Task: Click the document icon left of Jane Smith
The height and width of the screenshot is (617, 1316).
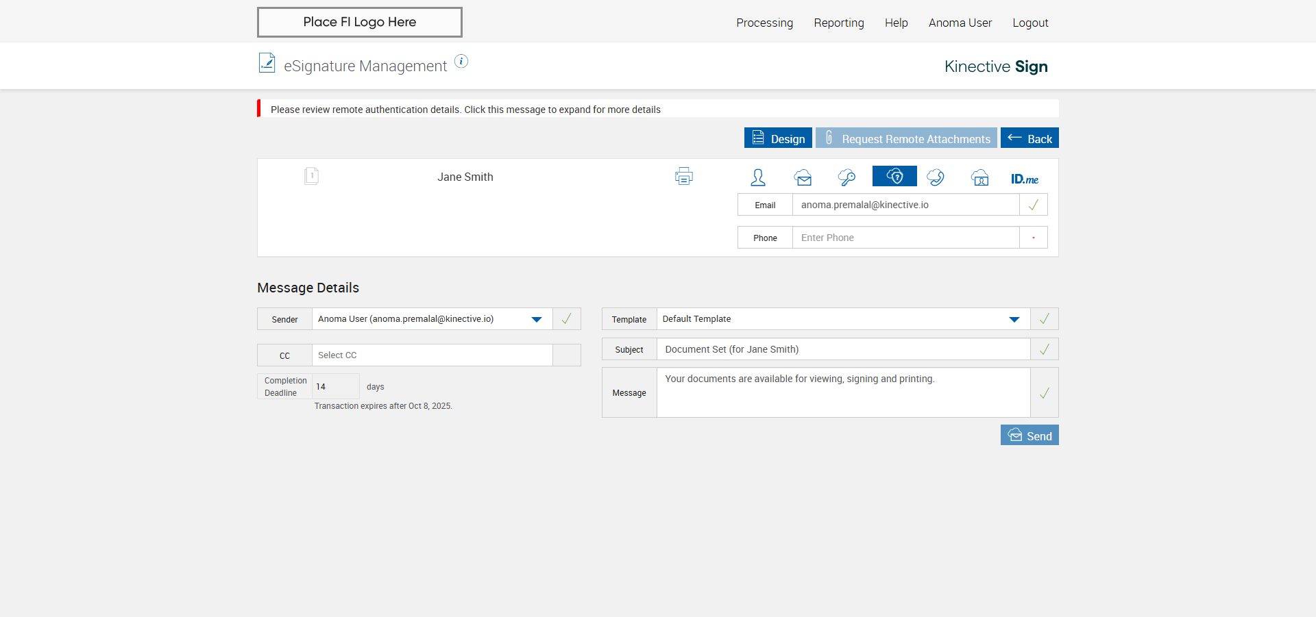Action: [x=311, y=176]
